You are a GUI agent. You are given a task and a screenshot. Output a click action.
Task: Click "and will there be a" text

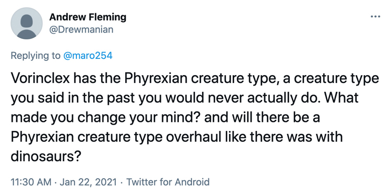click(x=262, y=117)
